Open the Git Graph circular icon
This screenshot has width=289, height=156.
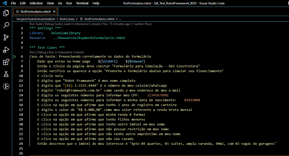click(x=6, y=86)
